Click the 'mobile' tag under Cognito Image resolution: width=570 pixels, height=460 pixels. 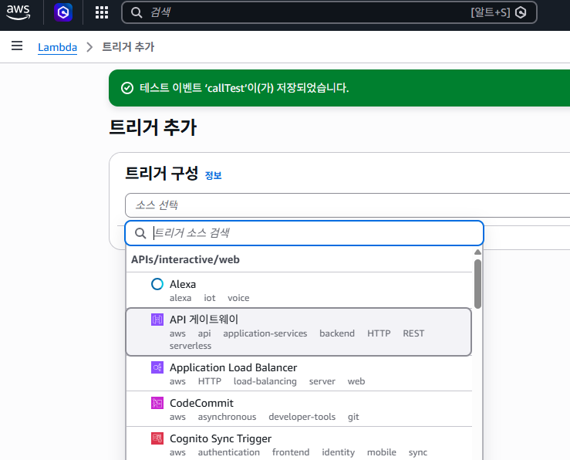point(382,452)
